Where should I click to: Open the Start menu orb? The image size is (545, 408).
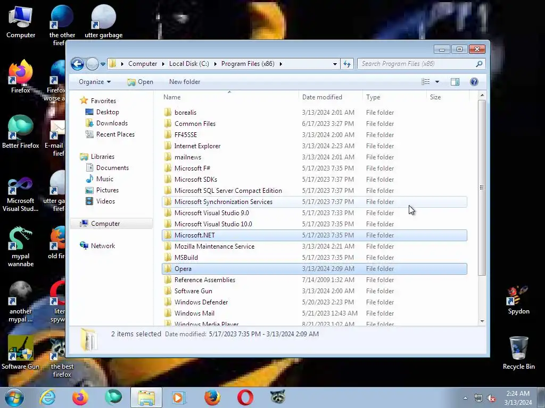[14, 397]
